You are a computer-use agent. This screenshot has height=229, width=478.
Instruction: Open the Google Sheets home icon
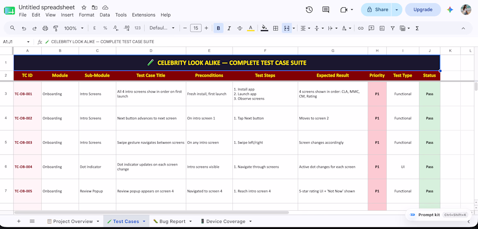(x=10, y=11)
